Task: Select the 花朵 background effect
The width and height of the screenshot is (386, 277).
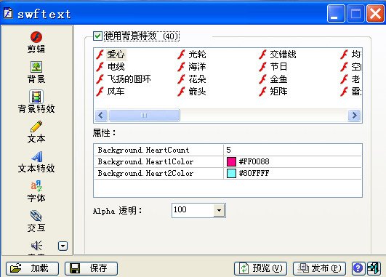Action: 197,79
